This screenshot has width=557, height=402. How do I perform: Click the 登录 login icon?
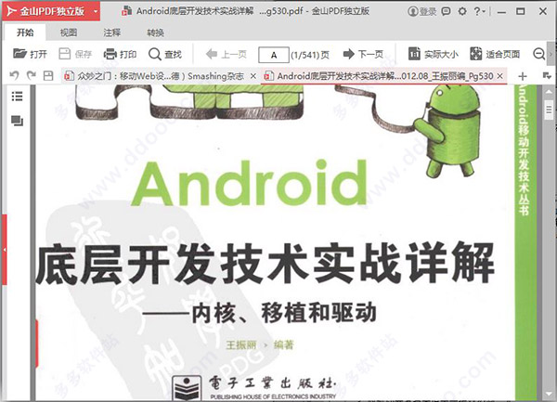click(x=422, y=11)
